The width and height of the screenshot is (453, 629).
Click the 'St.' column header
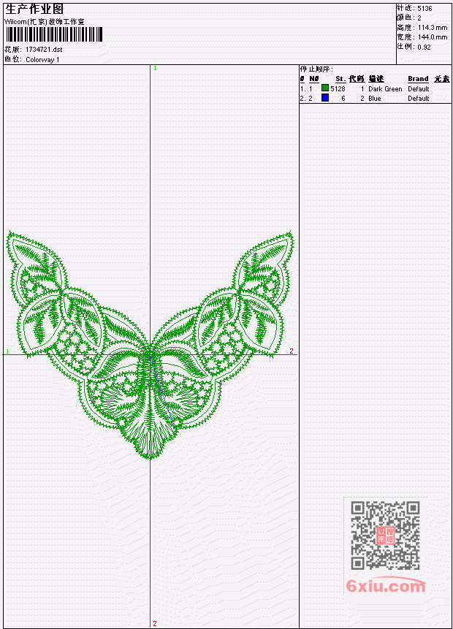pyautogui.click(x=340, y=79)
